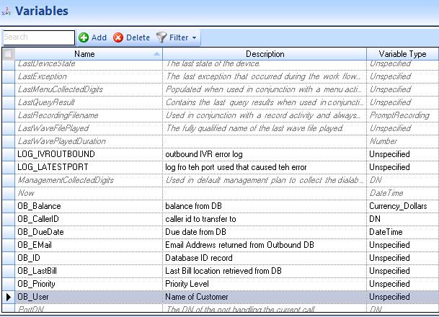Select the LOG_LATESTPORT variable name
The width and height of the screenshot is (439, 317).
[x=53, y=167]
